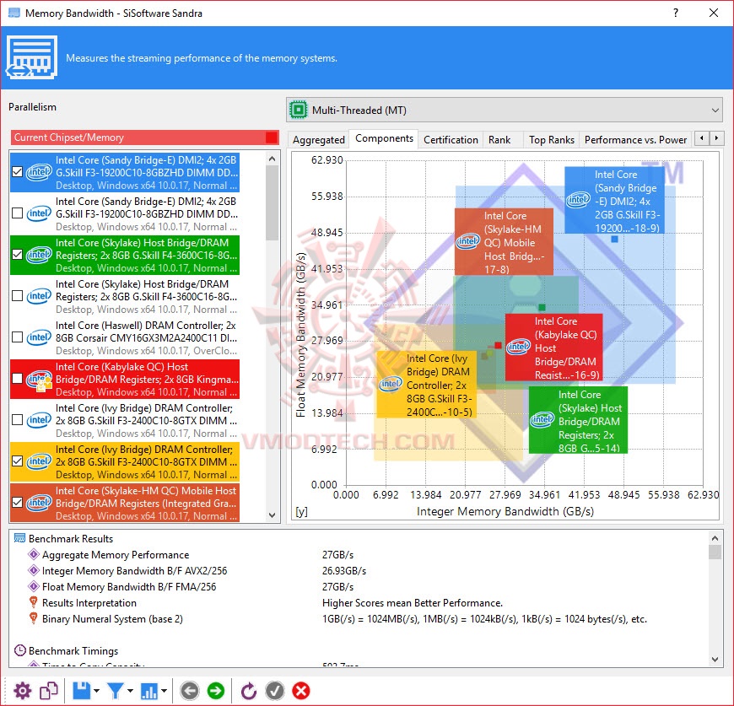Click the Intel logo on the Haswell entry

coord(39,337)
